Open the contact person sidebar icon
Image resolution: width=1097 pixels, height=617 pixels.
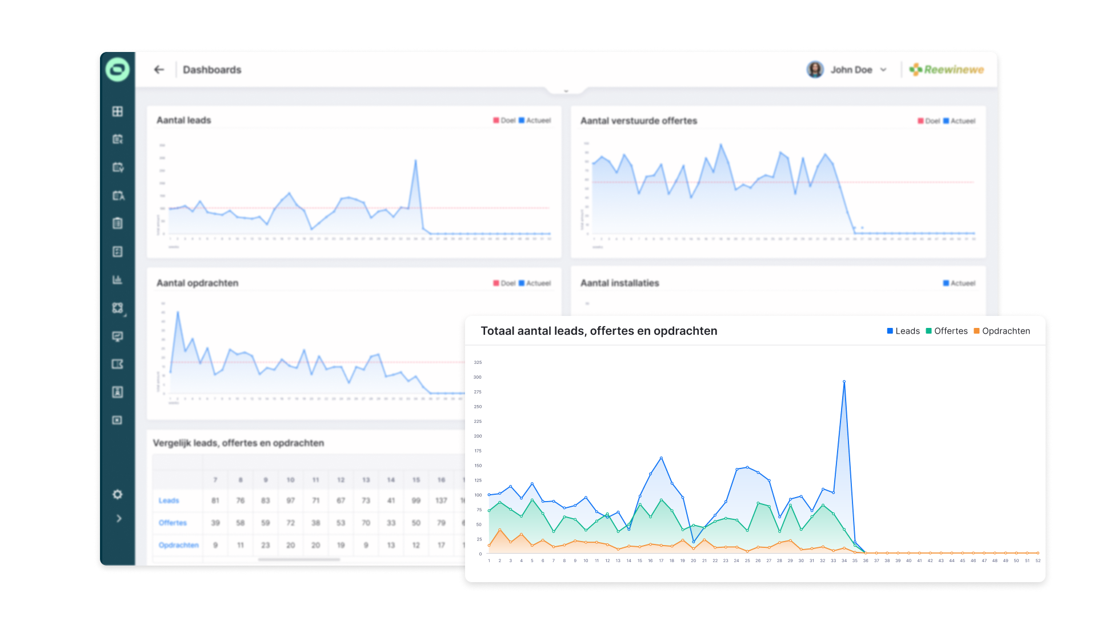pyautogui.click(x=118, y=392)
